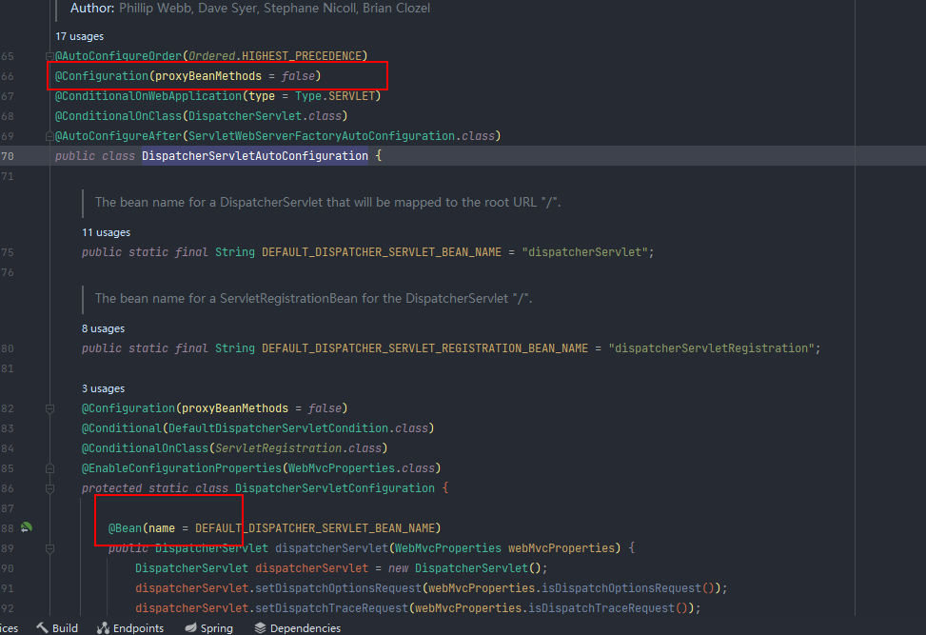
Task: Click line number 80 in gutter
Action: (x=8, y=348)
